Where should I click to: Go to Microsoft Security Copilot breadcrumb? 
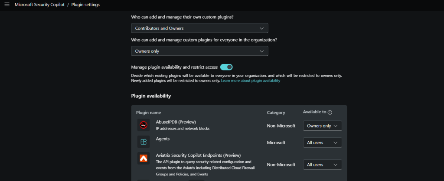click(39, 5)
